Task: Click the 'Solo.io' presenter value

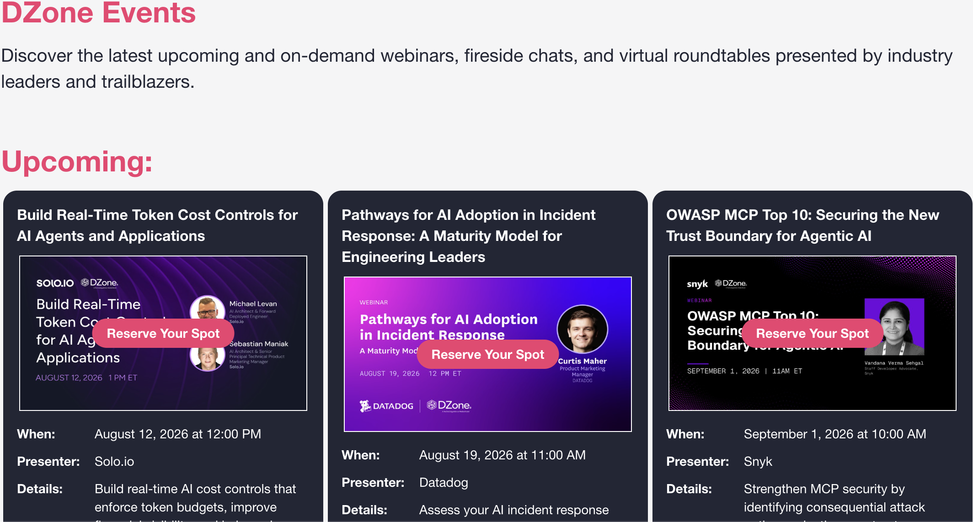Action: tap(114, 461)
